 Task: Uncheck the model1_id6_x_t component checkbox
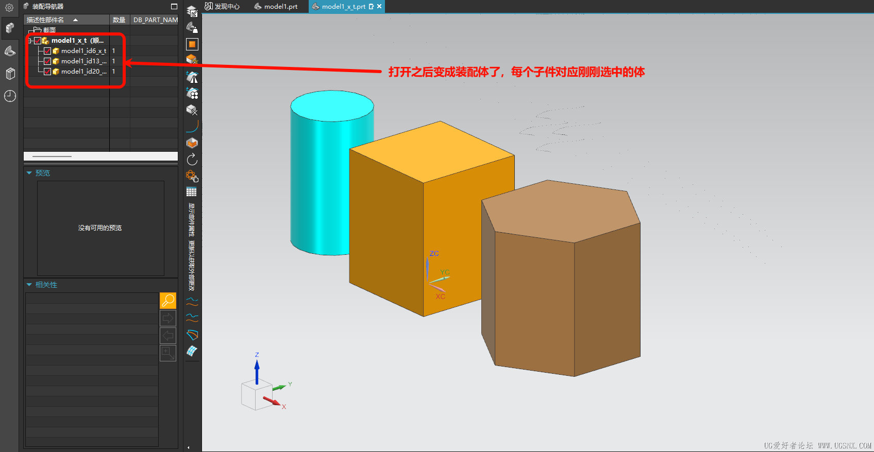click(x=47, y=51)
